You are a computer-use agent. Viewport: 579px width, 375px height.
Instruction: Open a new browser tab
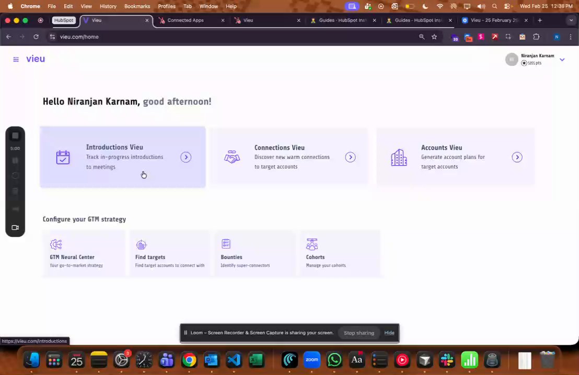pyautogui.click(x=540, y=20)
